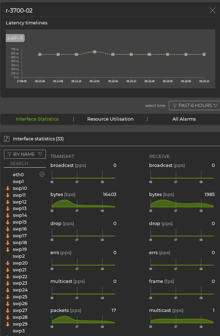Click the expand icon beside Interface statistics

point(6,139)
